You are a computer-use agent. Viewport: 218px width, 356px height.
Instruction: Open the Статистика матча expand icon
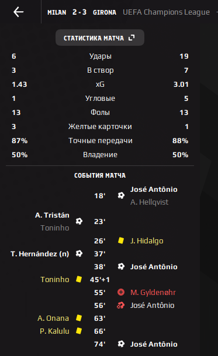[132, 38]
